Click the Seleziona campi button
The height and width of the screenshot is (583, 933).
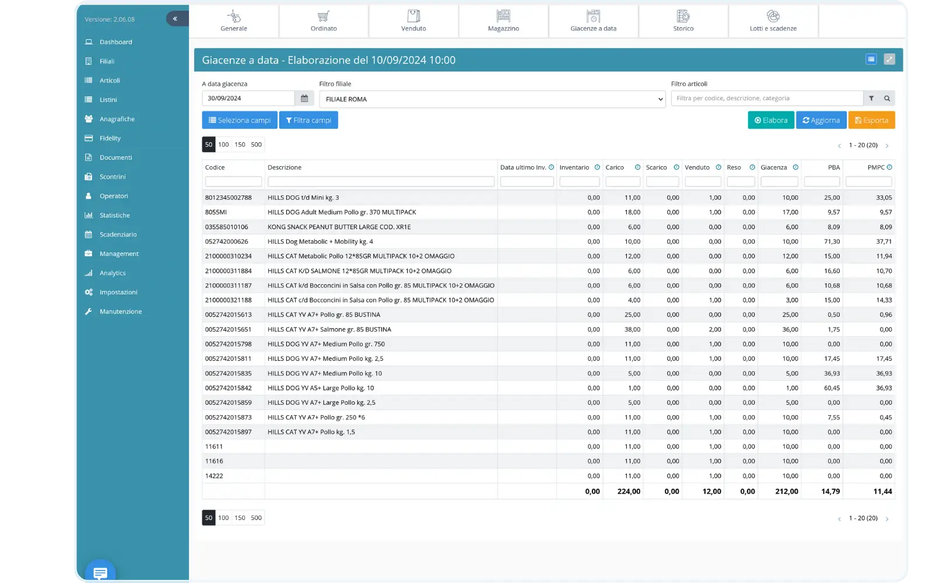tap(240, 120)
